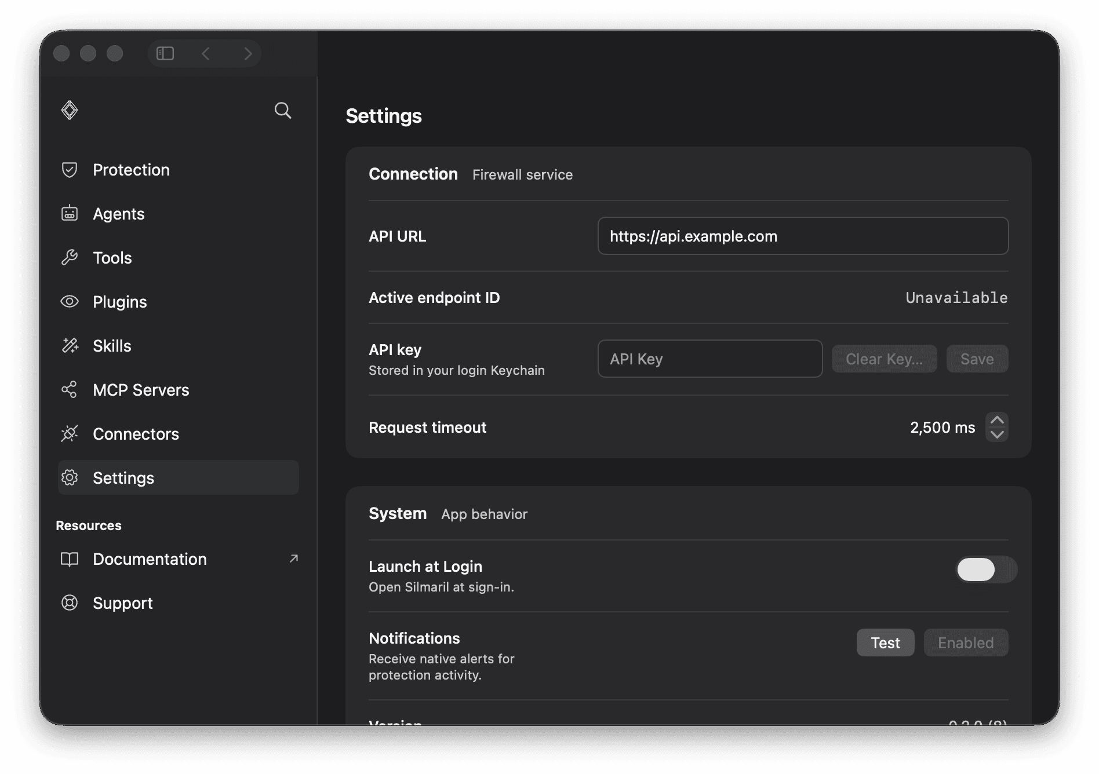
Task: Open the Skills section
Action: point(179,346)
